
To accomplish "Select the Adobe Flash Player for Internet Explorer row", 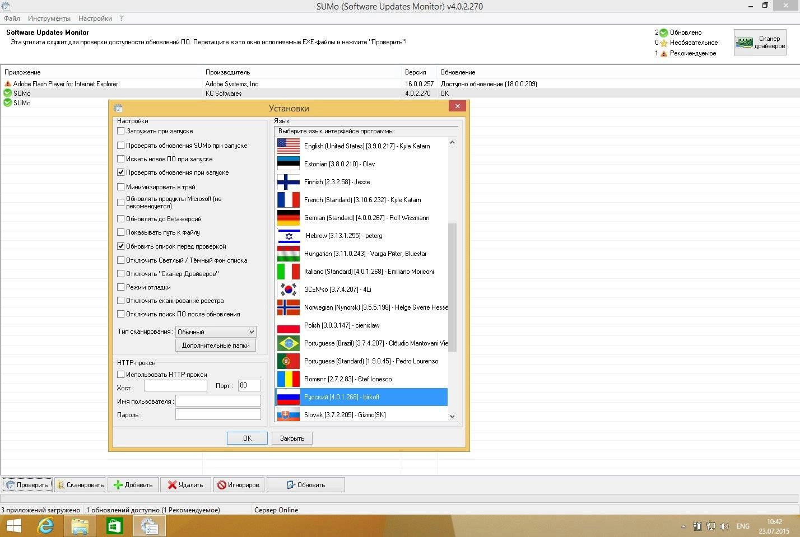I will pyautogui.click(x=400, y=84).
